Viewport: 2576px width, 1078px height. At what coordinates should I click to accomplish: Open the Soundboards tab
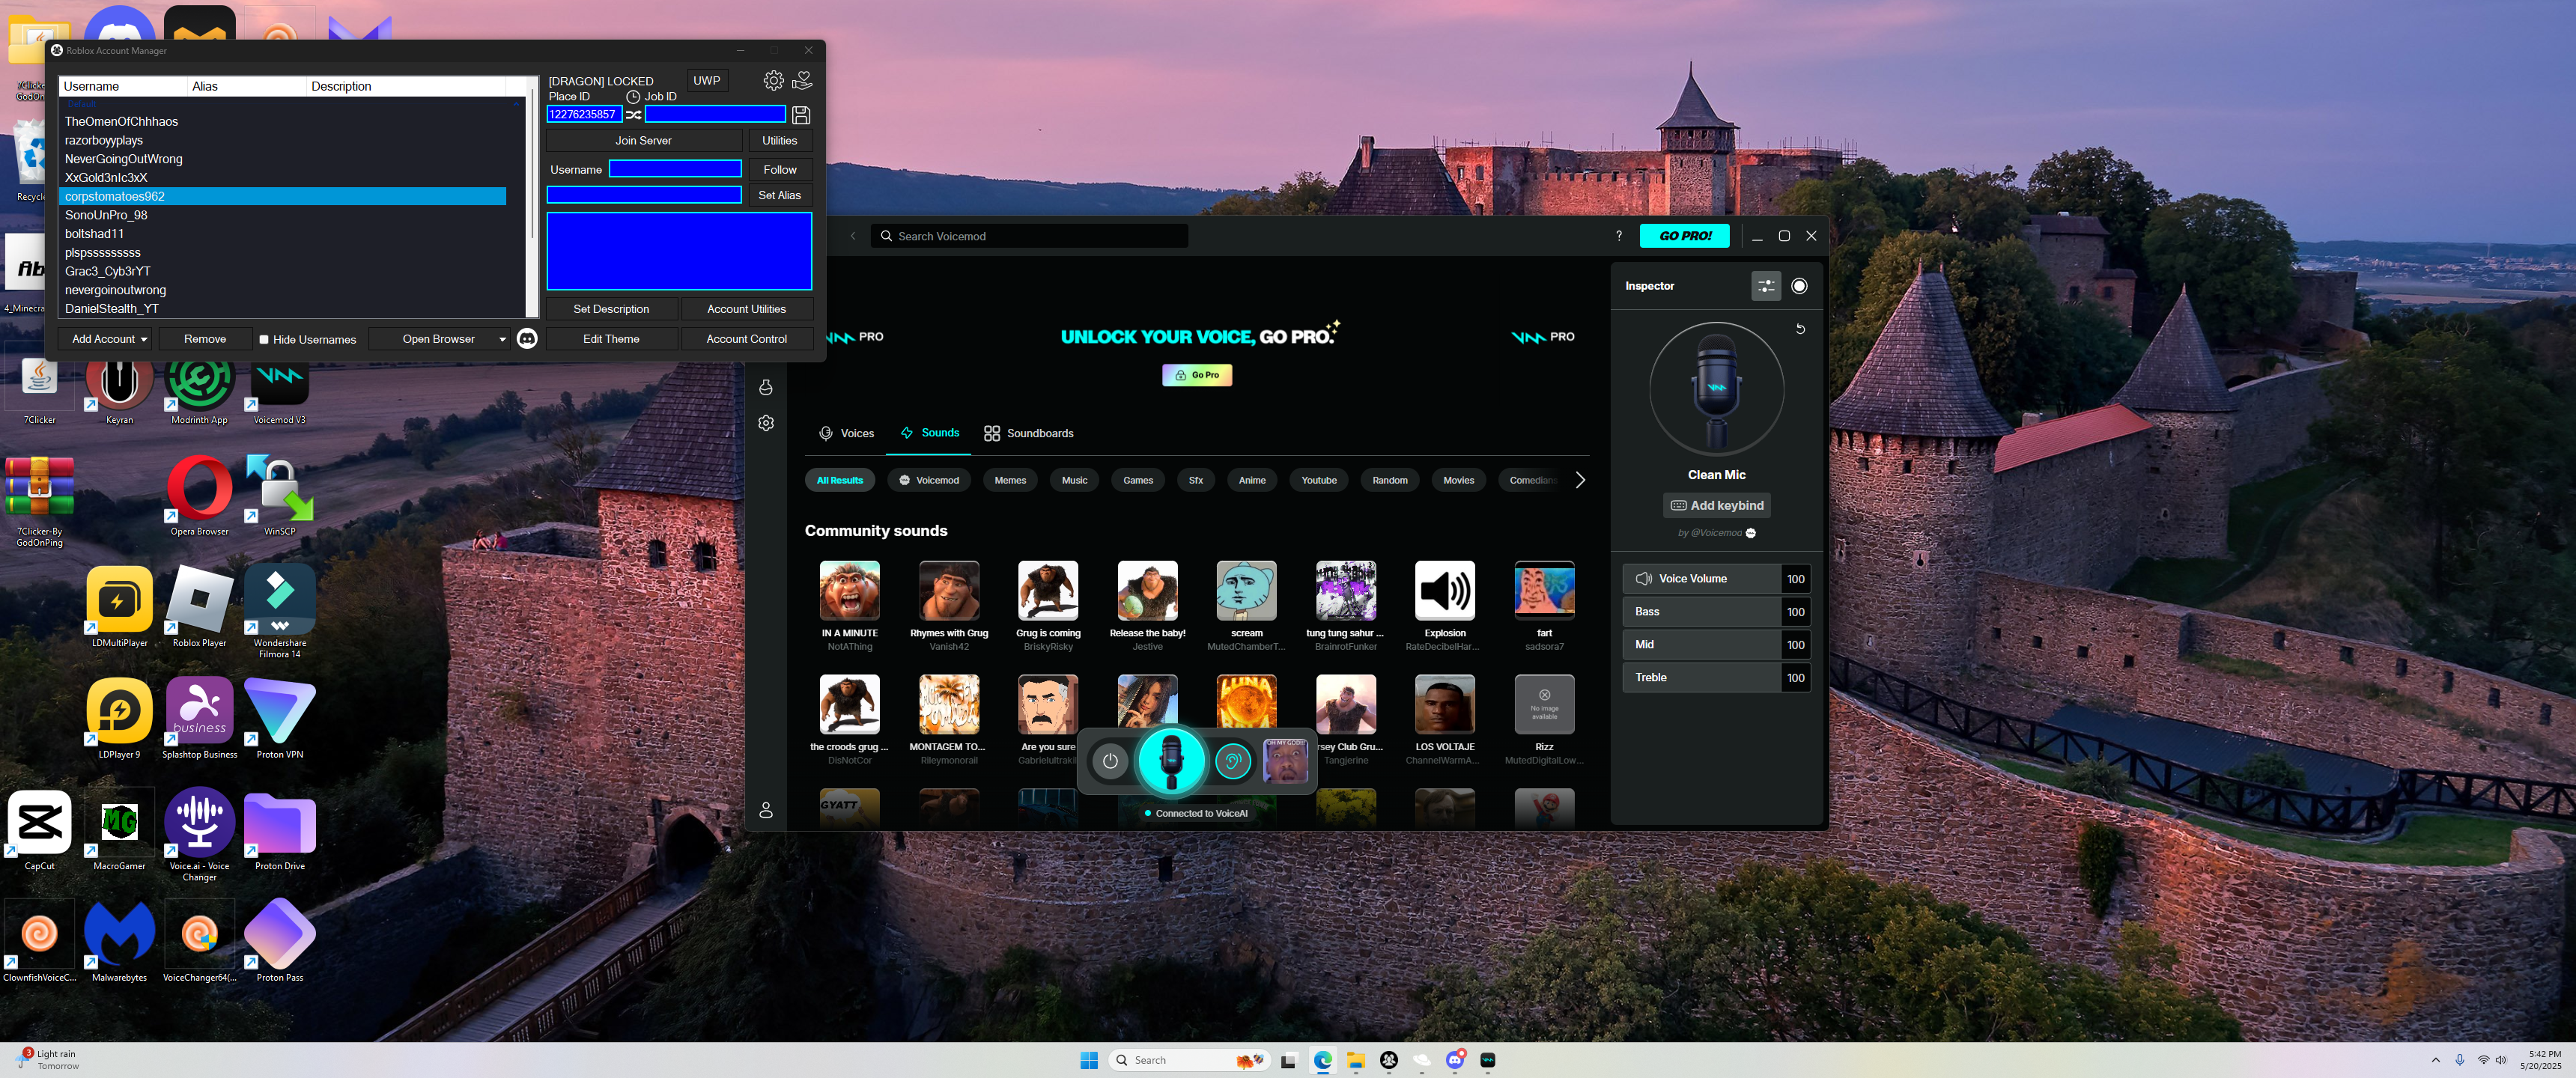click(1028, 433)
